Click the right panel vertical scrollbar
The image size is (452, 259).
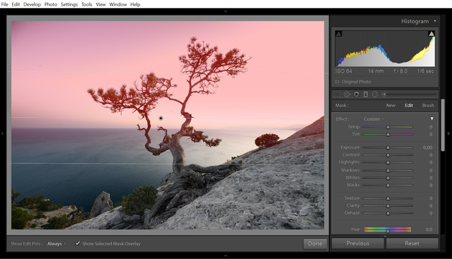coord(443,125)
